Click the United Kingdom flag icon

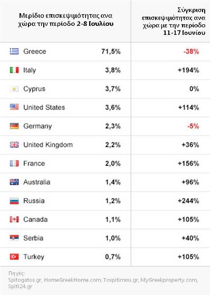pos(14,145)
